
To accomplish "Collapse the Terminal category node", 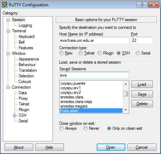I will (8, 31).
